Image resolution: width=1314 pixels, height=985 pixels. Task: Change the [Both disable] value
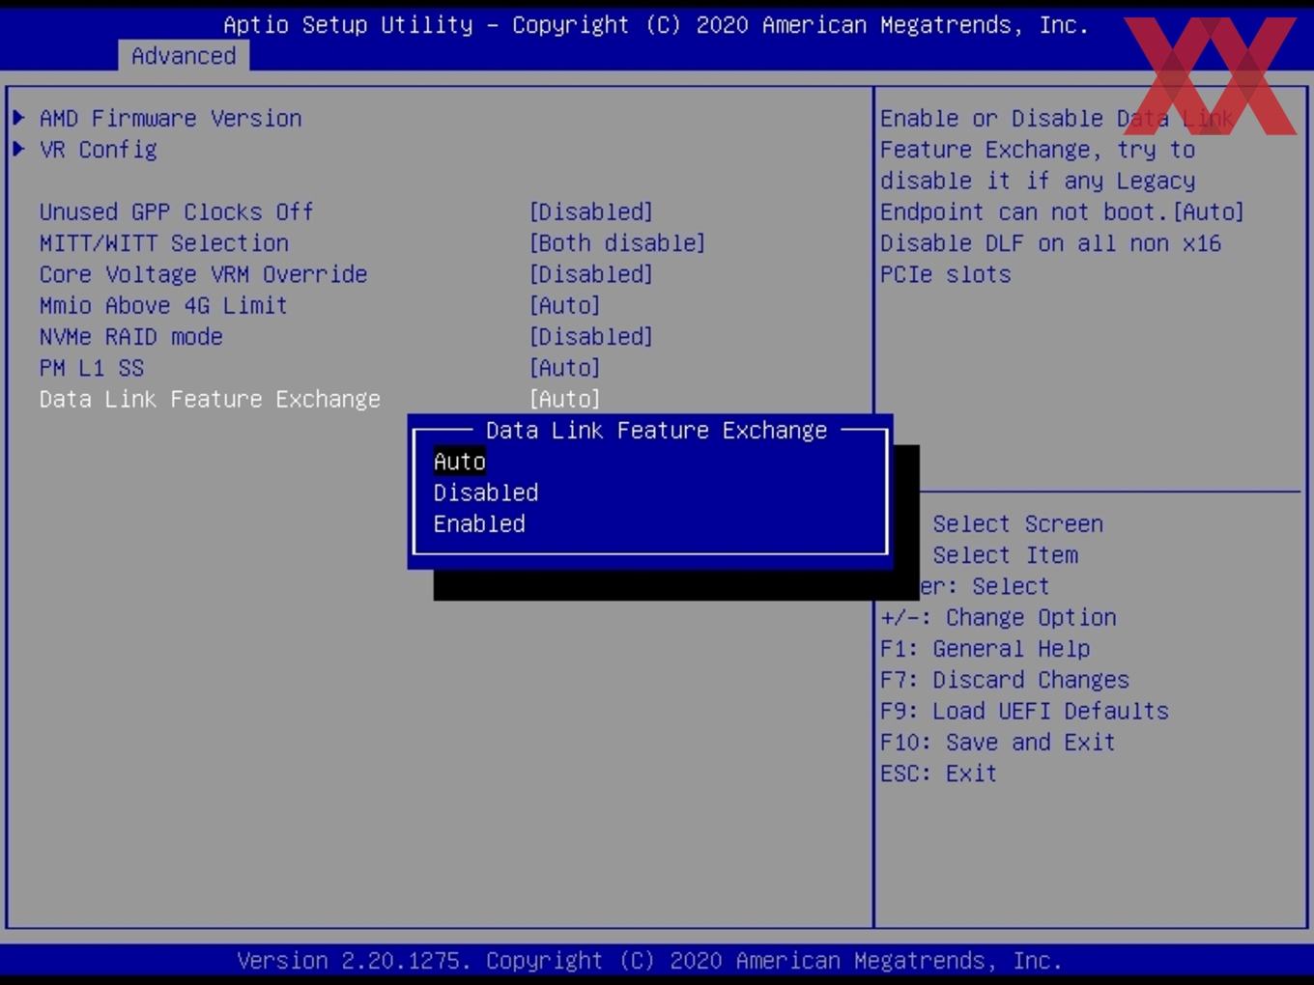617,243
